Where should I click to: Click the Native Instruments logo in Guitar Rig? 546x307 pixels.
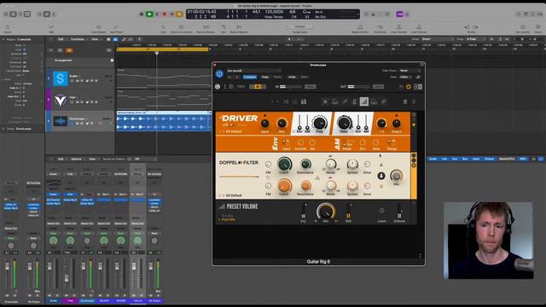(x=218, y=87)
